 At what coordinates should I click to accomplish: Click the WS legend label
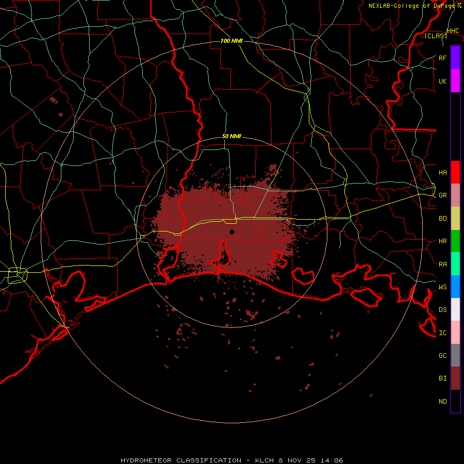pyautogui.click(x=443, y=287)
